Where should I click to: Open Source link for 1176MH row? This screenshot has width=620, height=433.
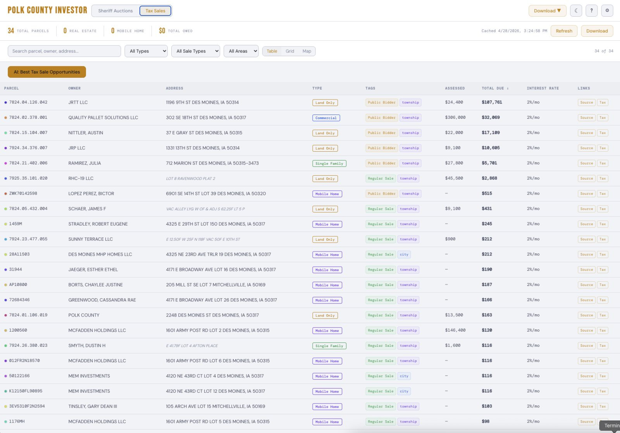click(586, 422)
